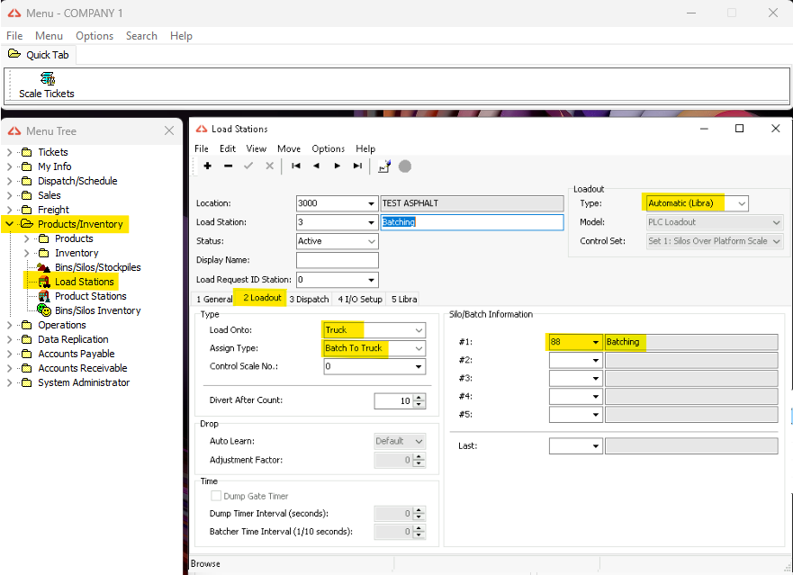Click the post edit checkmark icon
This screenshot has height=575, width=793.
[248, 166]
